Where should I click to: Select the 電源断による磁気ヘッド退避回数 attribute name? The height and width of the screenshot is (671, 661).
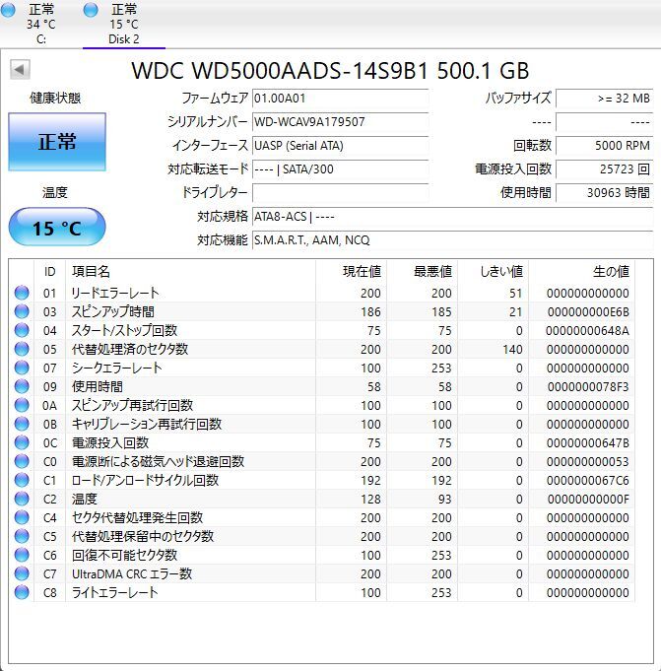pos(158,462)
